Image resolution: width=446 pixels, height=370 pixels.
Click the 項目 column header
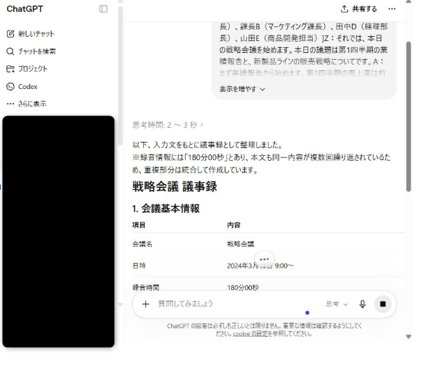(x=138, y=225)
